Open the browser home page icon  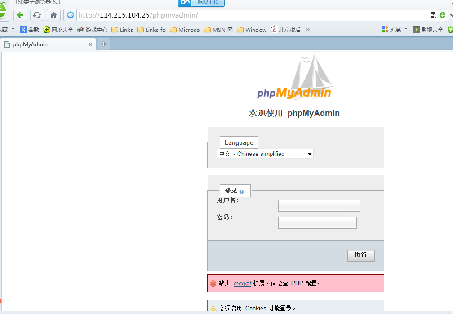(x=53, y=15)
